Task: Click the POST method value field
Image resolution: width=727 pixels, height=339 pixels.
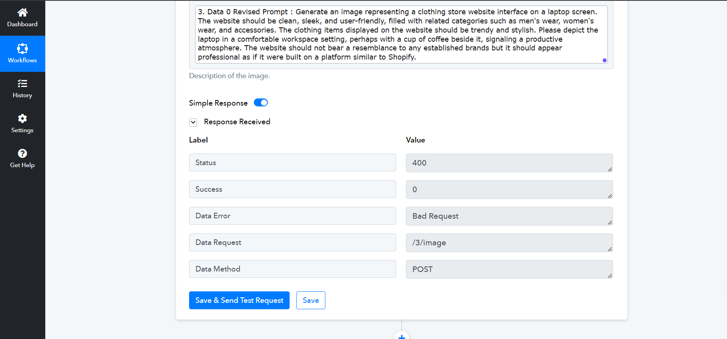Action: pos(509,269)
